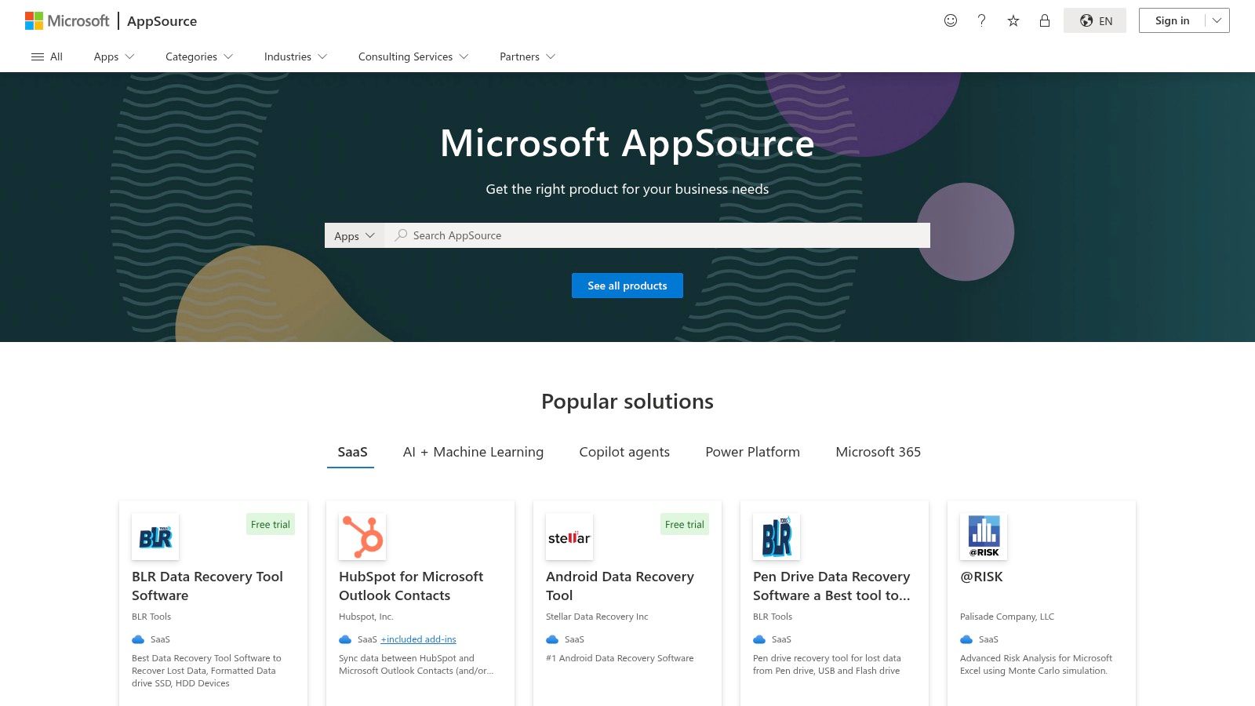Click the HubSpot logo icon
Image resolution: width=1255 pixels, height=706 pixels.
pos(362,537)
